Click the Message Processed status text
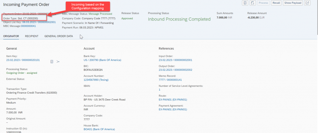The image size is (318, 133). point(100,14)
